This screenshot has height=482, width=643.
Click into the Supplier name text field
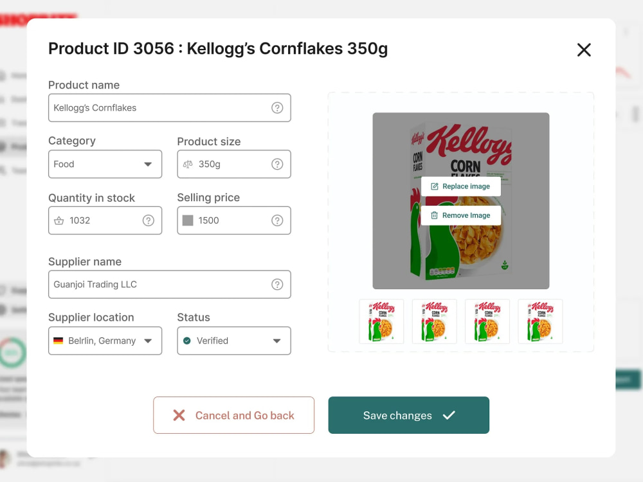[x=169, y=285]
